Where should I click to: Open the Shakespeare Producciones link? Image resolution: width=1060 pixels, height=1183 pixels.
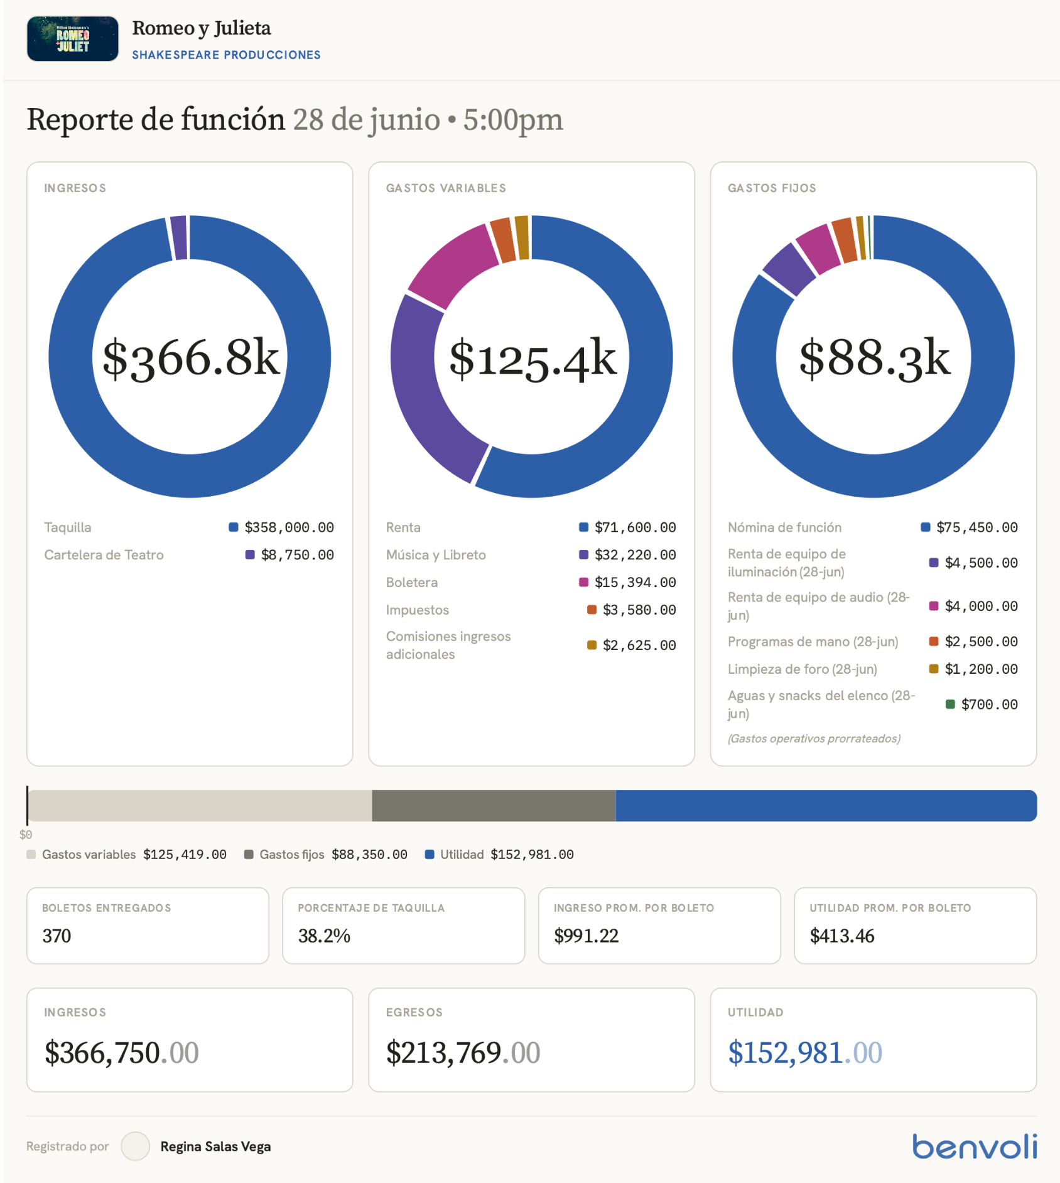point(226,55)
